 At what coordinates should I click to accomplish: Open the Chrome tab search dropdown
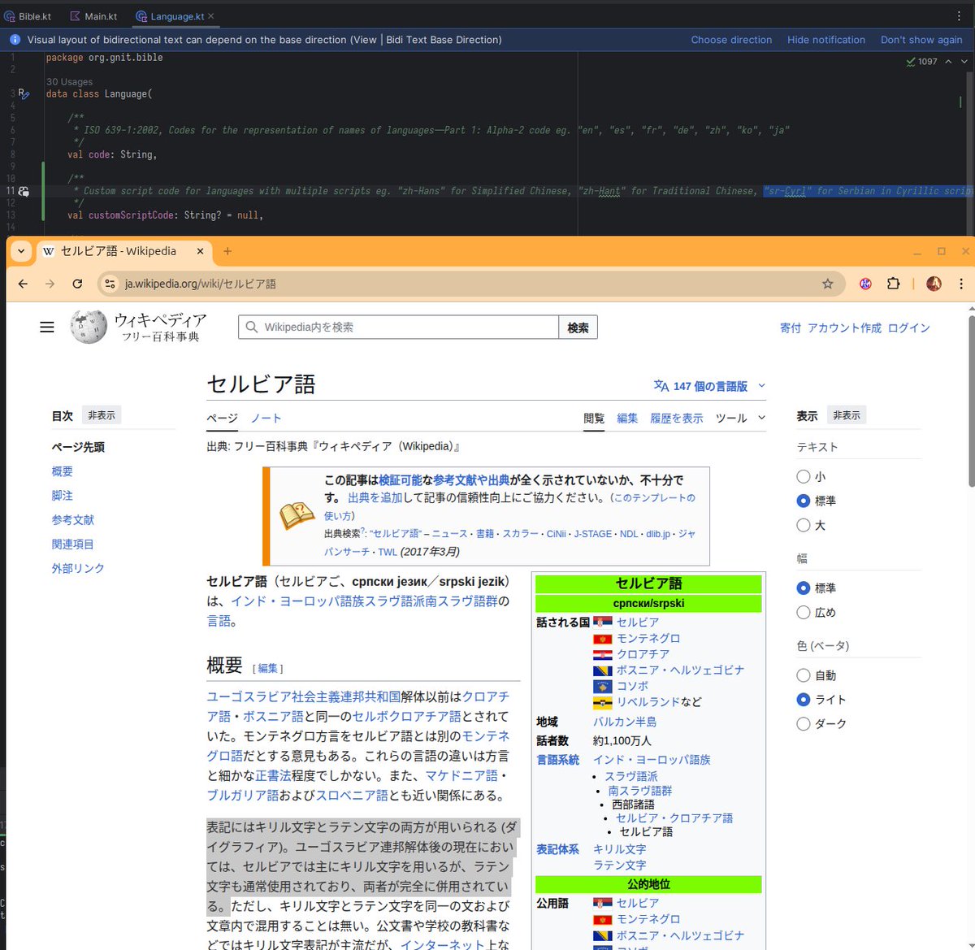[21, 252]
